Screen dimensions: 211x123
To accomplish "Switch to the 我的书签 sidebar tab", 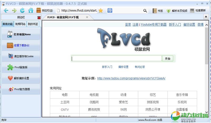I will click(x=33, y=24).
